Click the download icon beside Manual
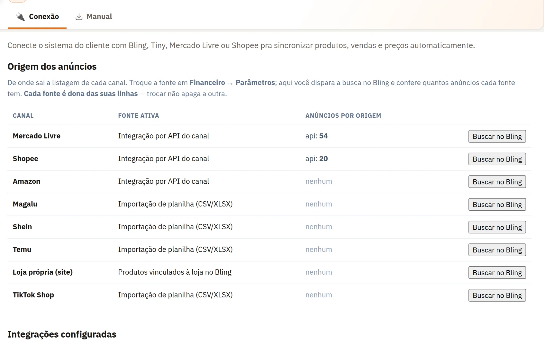The width and height of the screenshot is (544, 340). tap(79, 17)
